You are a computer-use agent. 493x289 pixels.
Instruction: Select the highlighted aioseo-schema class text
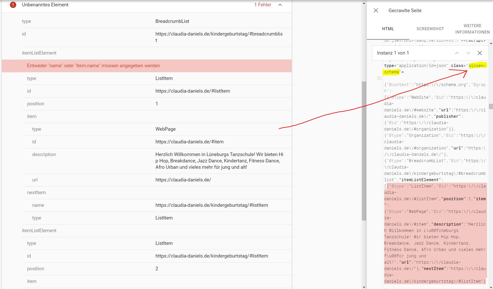(477, 66)
